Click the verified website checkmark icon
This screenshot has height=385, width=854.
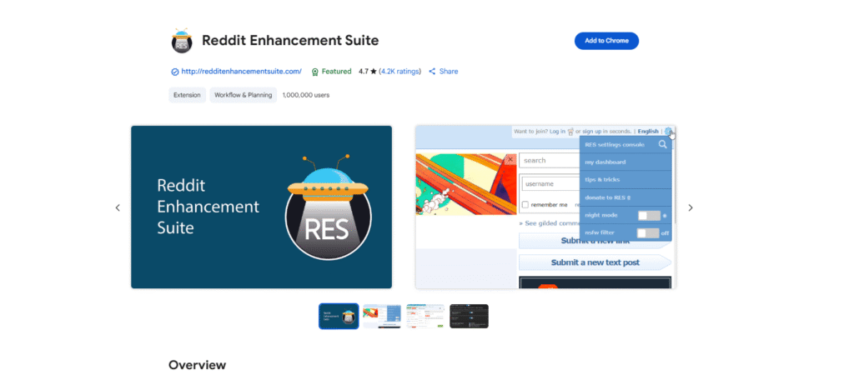click(x=174, y=72)
